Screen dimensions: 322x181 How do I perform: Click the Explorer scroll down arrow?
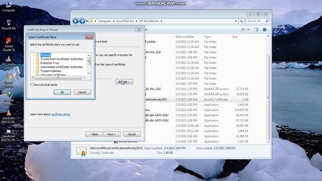tap(268, 142)
